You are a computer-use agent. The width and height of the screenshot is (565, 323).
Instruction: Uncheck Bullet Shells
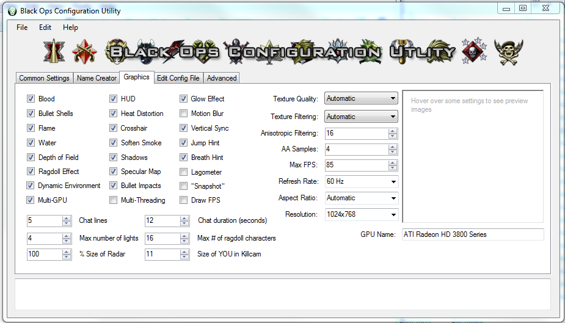pyautogui.click(x=31, y=114)
